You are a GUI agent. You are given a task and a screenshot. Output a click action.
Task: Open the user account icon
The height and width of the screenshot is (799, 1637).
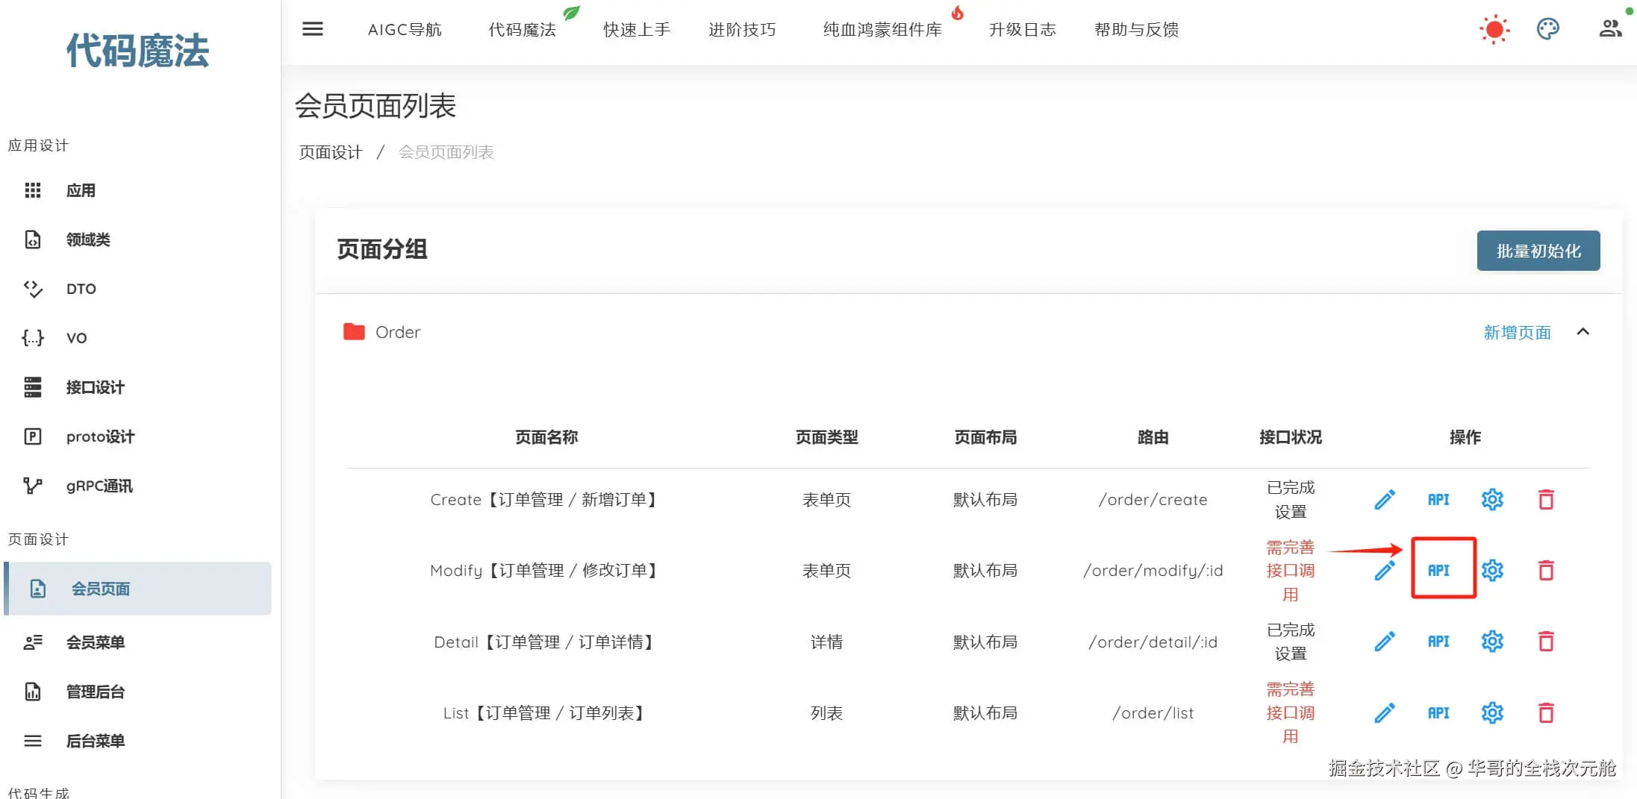point(1610,29)
